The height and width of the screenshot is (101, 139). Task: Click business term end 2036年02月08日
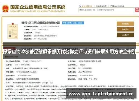click(x=86, y=76)
